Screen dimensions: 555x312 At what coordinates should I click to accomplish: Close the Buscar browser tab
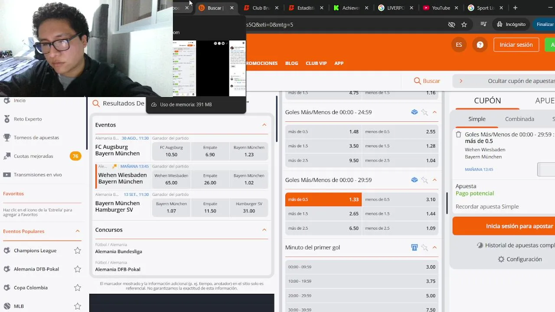pyautogui.click(x=232, y=8)
